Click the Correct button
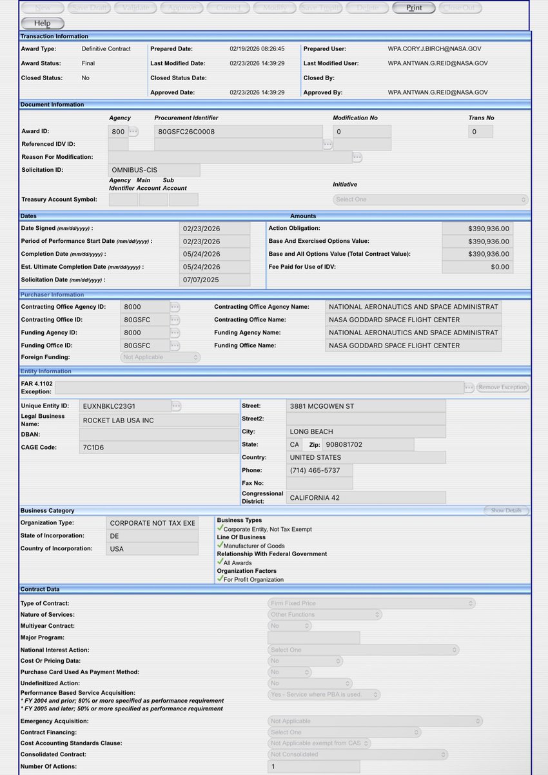Screen dimensions: 548x775 point(228,8)
